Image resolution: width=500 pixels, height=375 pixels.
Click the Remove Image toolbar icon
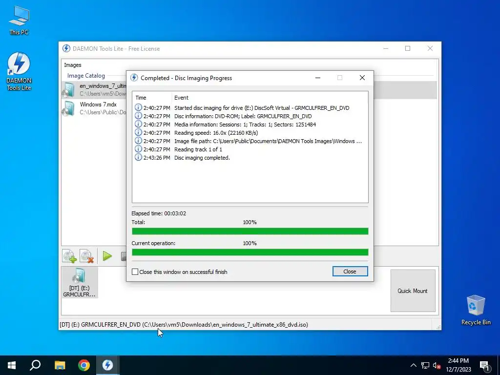point(86,256)
